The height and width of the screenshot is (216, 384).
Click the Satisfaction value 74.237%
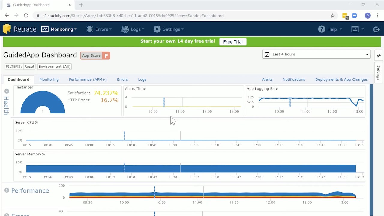pyautogui.click(x=106, y=93)
